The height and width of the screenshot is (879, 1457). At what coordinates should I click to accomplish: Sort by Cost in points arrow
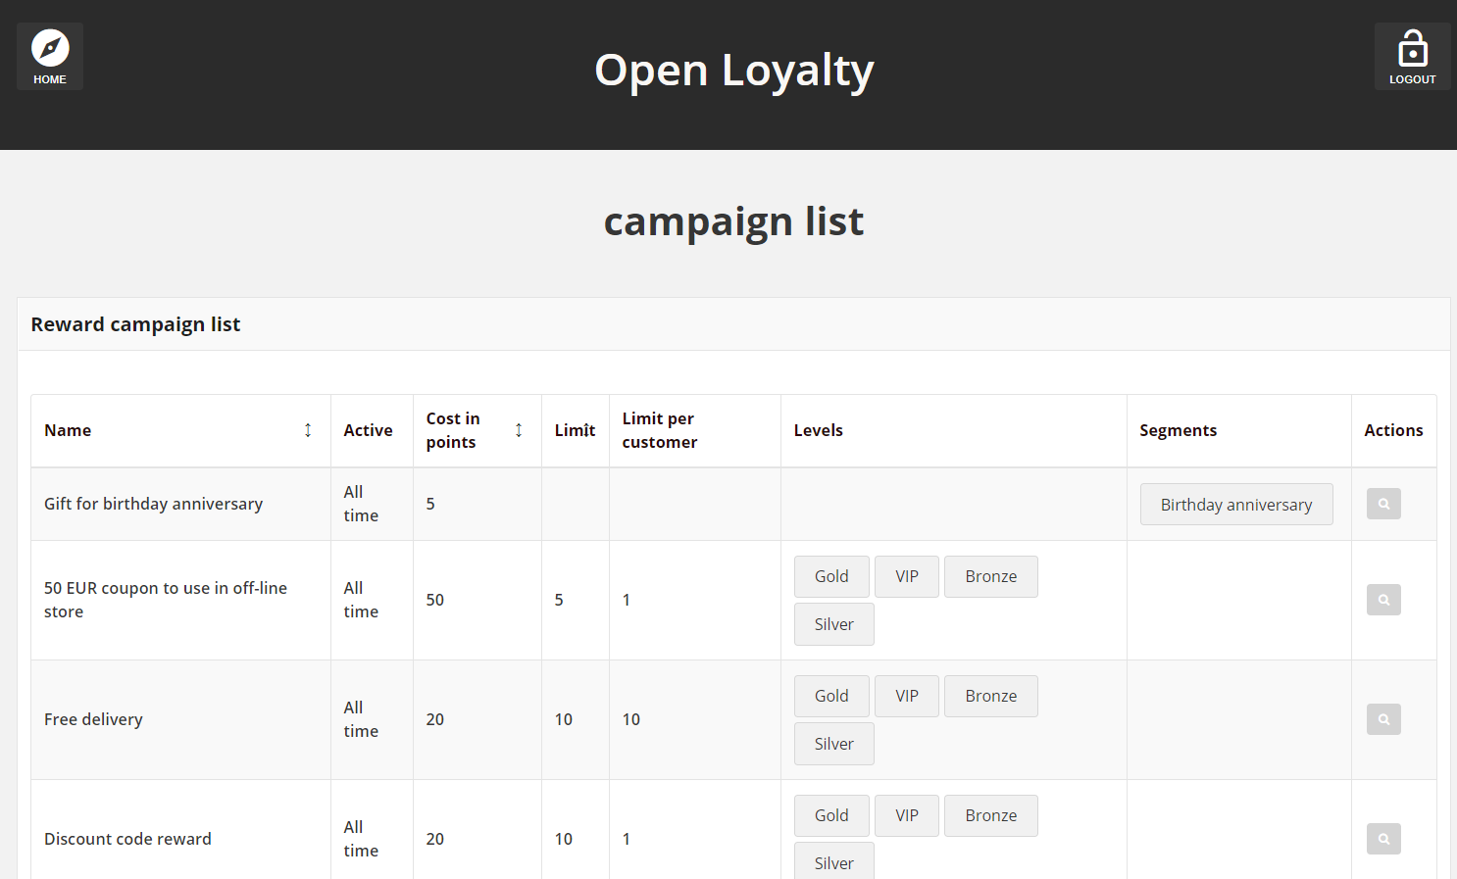[519, 430]
